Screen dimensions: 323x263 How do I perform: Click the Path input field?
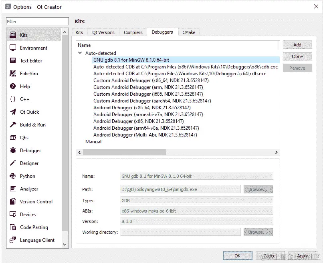point(180,189)
